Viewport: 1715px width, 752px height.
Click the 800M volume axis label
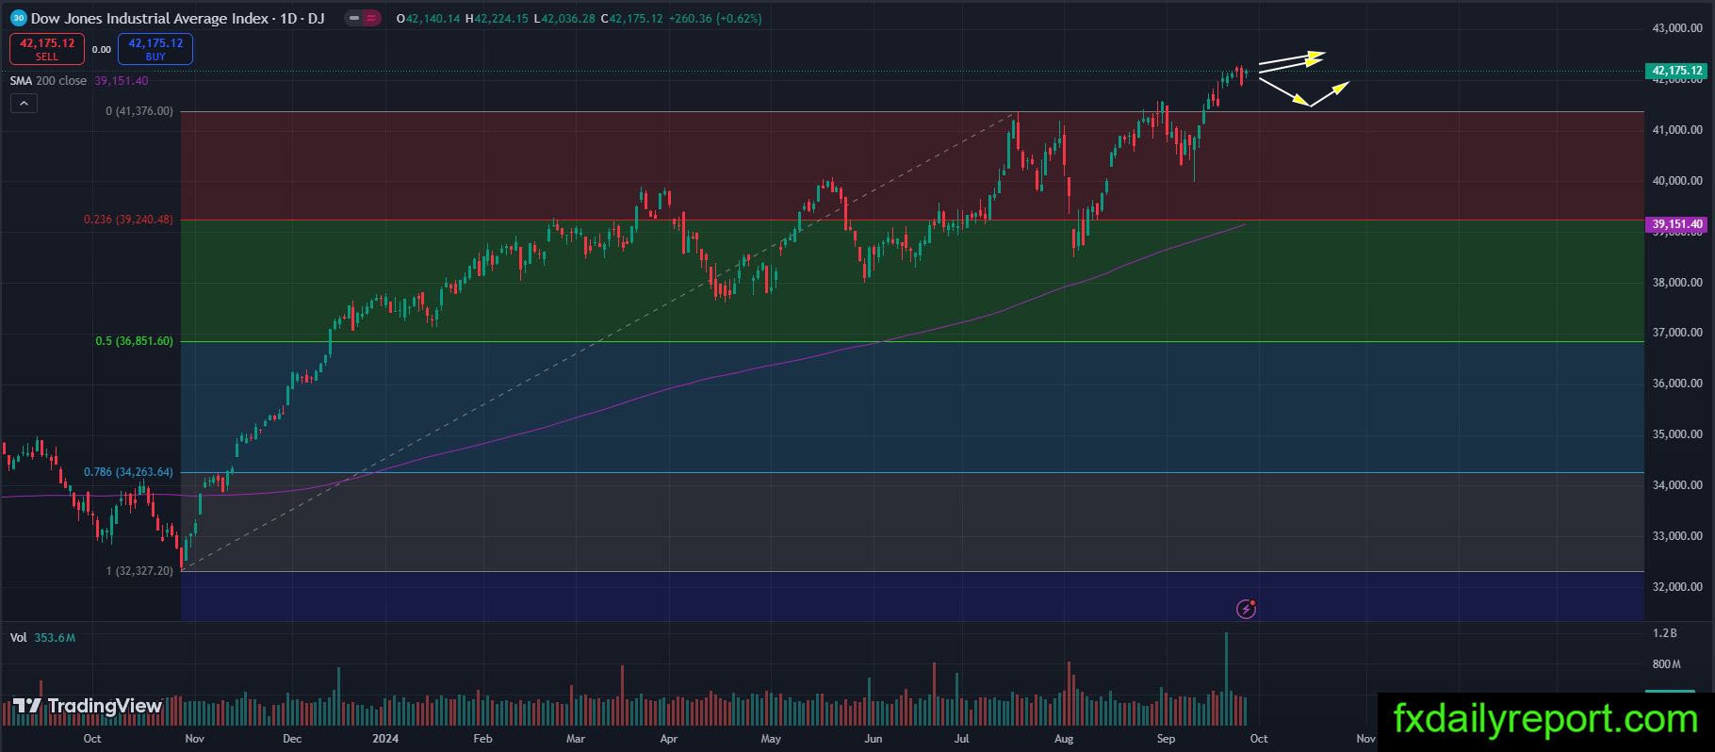[x=1667, y=664]
